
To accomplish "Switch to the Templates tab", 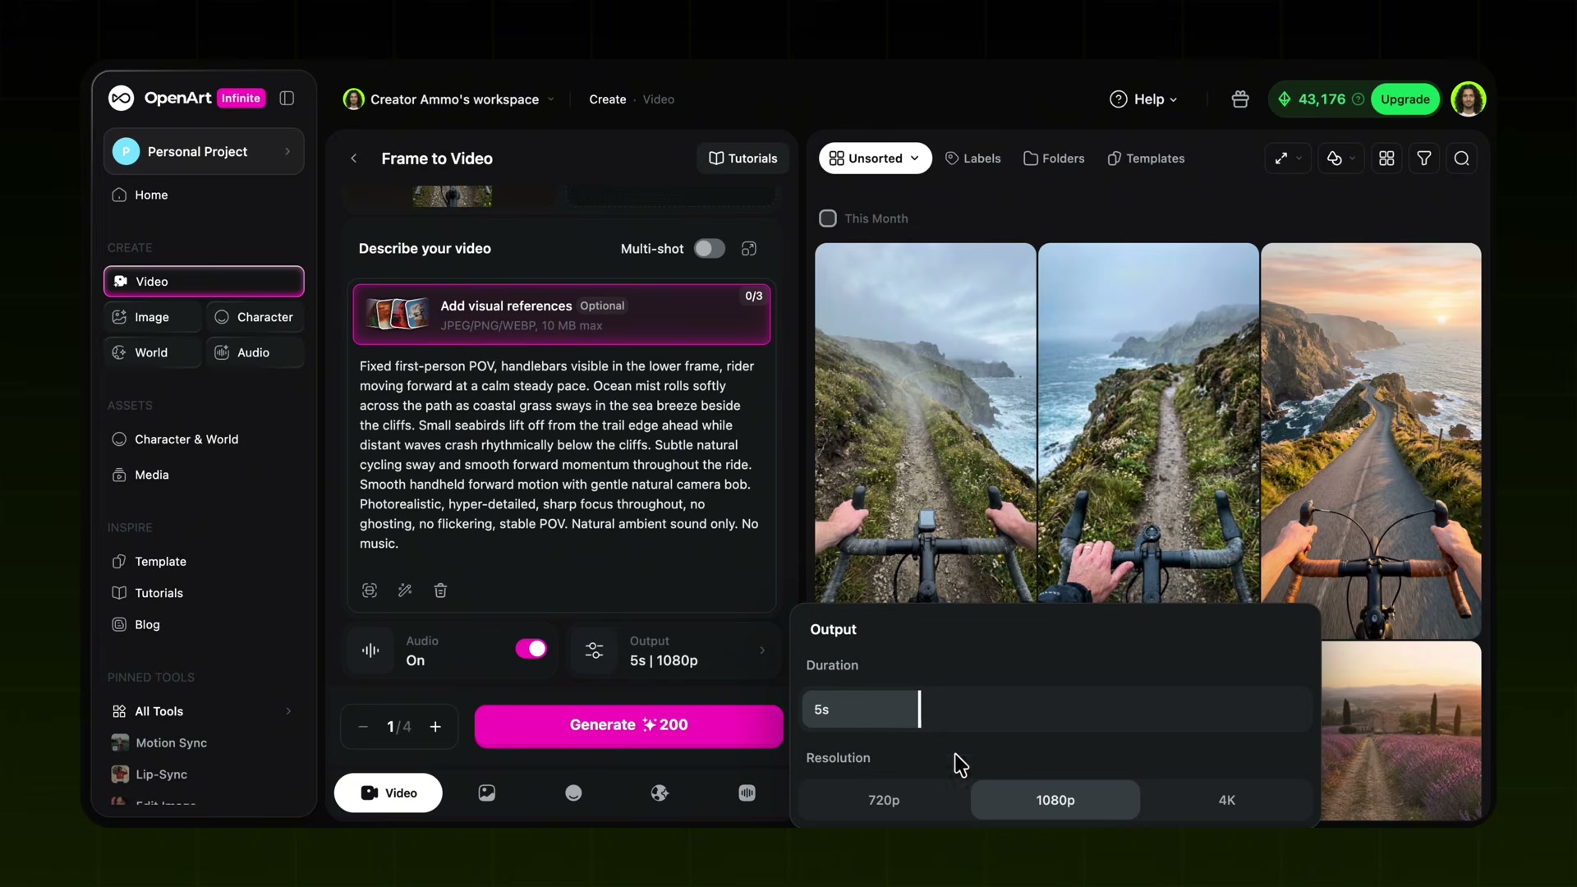I will (x=1146, y=159).
